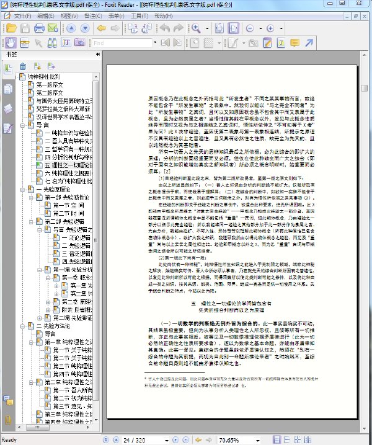The image size is (372, 445).
Task: Click the redo arrow icon
Action: pos(179,28)
